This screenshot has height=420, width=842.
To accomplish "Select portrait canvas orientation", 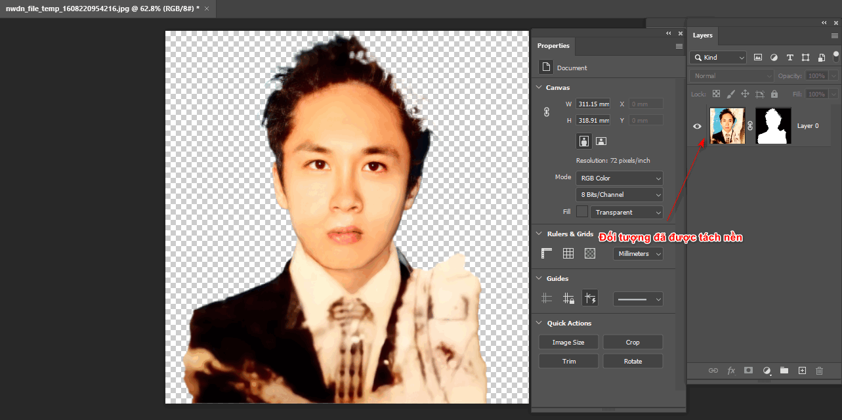I will tap(583, 140).
